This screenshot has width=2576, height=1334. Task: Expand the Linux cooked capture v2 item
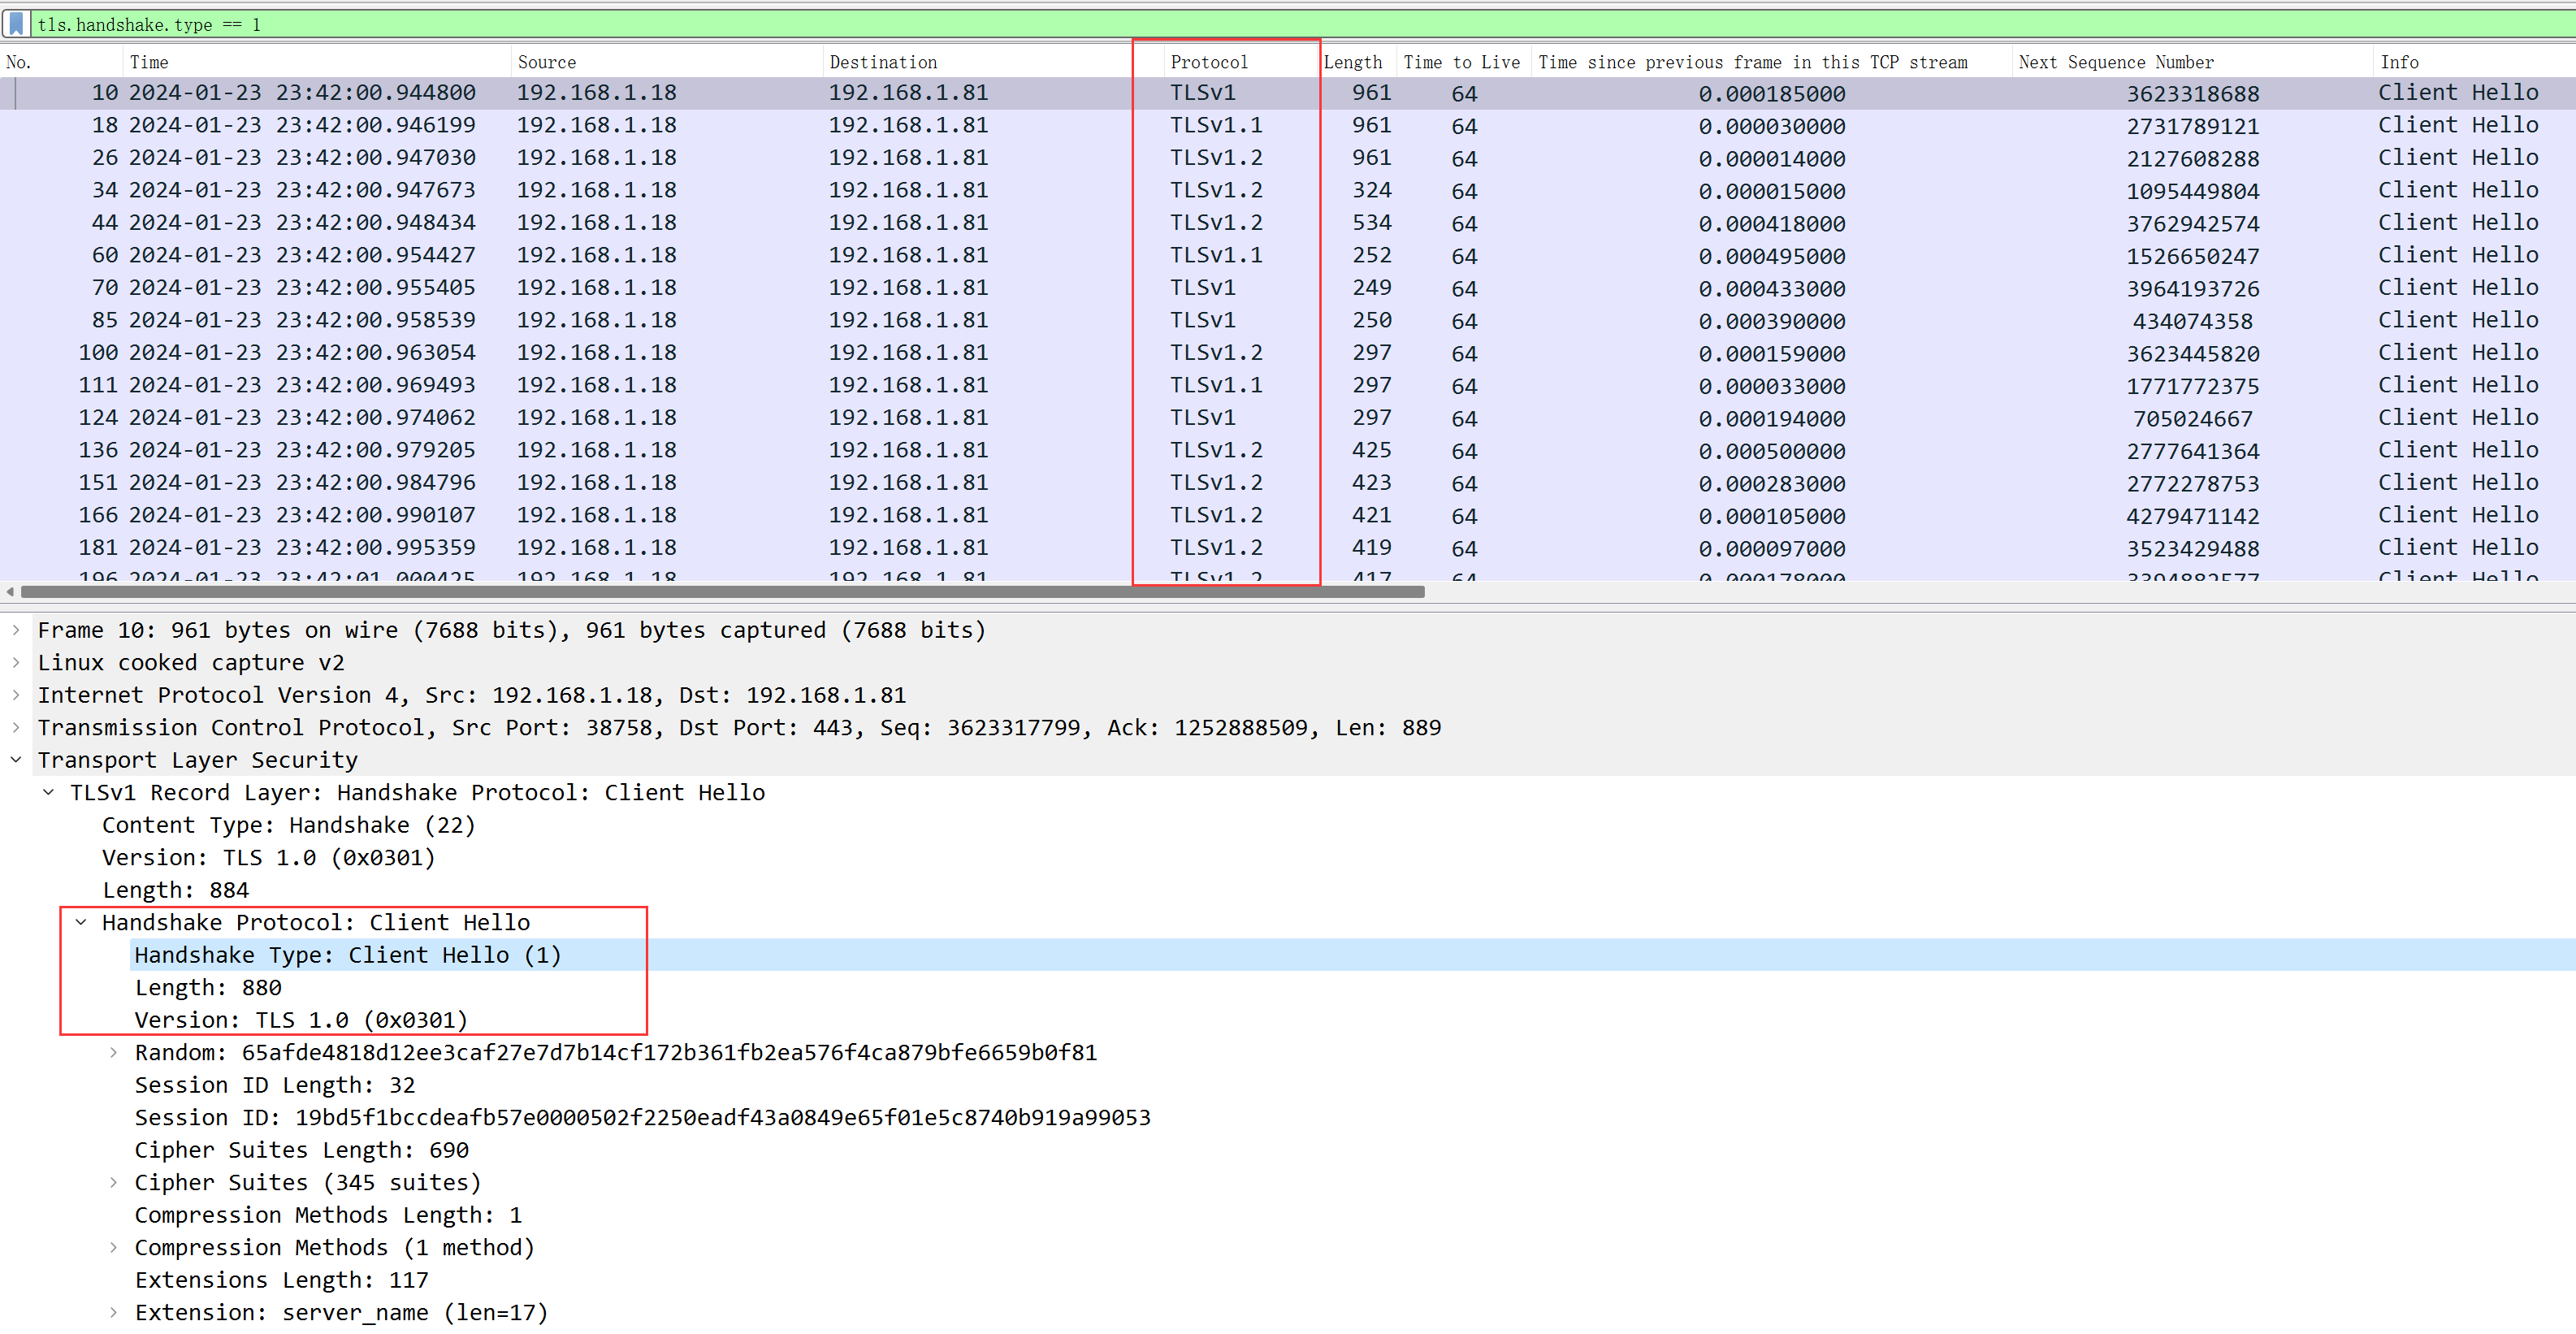point(16,663)
